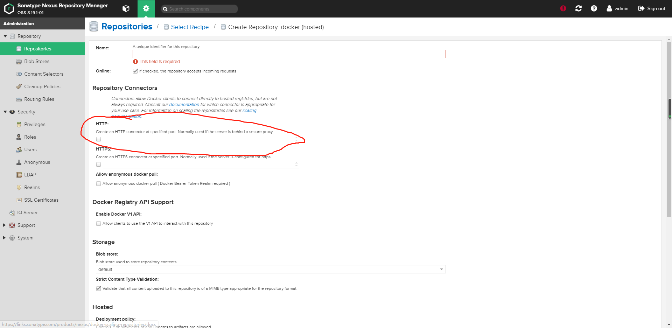This screenshot has width=672, height=328.
Task: Click the admin user icon
Action: coord(609,8)
